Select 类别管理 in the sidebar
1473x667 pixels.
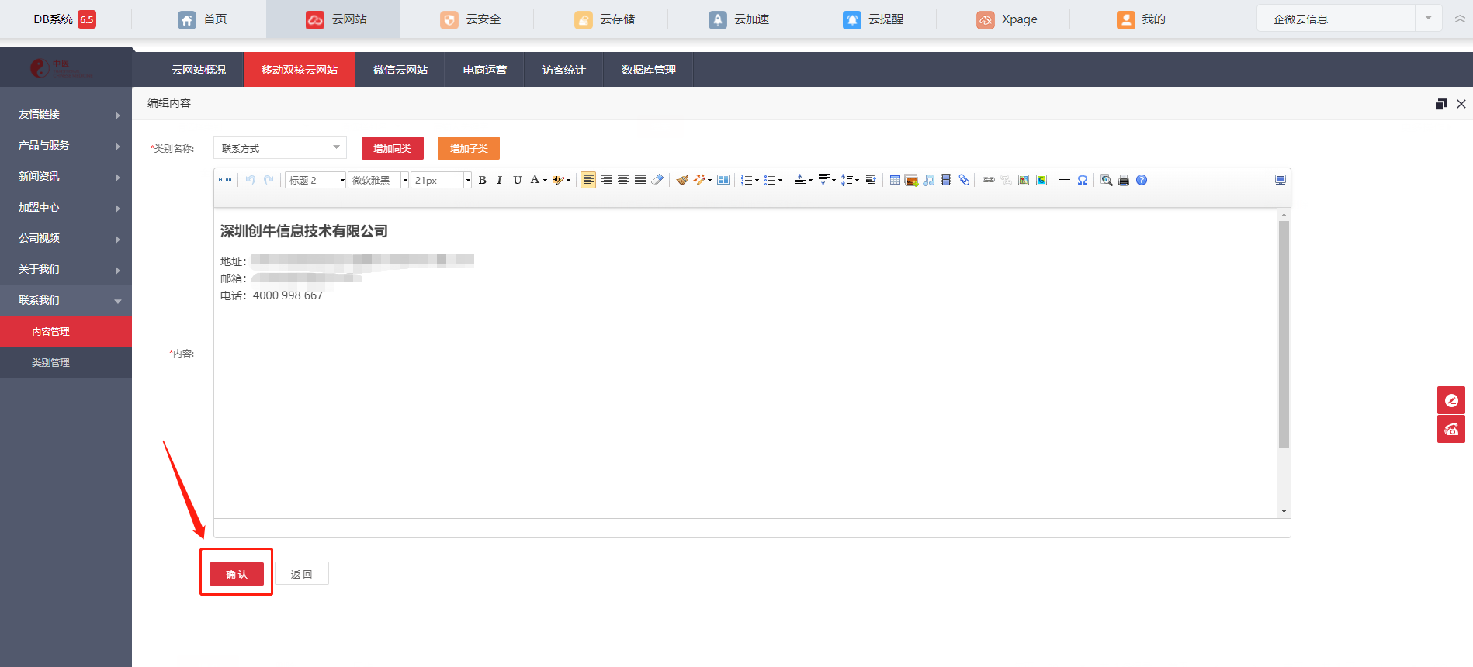pyautogui.click(x=66, y=362)
